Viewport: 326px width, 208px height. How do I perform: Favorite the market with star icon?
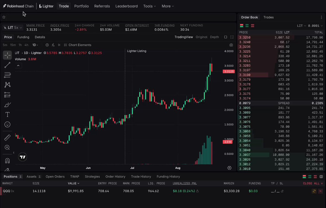[4, 17]
